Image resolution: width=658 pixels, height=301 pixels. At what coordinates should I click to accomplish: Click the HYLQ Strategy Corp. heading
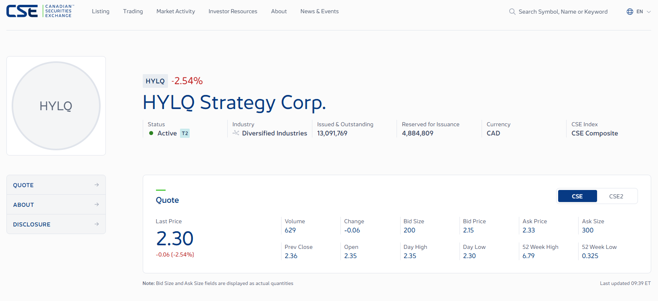[235, 103]
